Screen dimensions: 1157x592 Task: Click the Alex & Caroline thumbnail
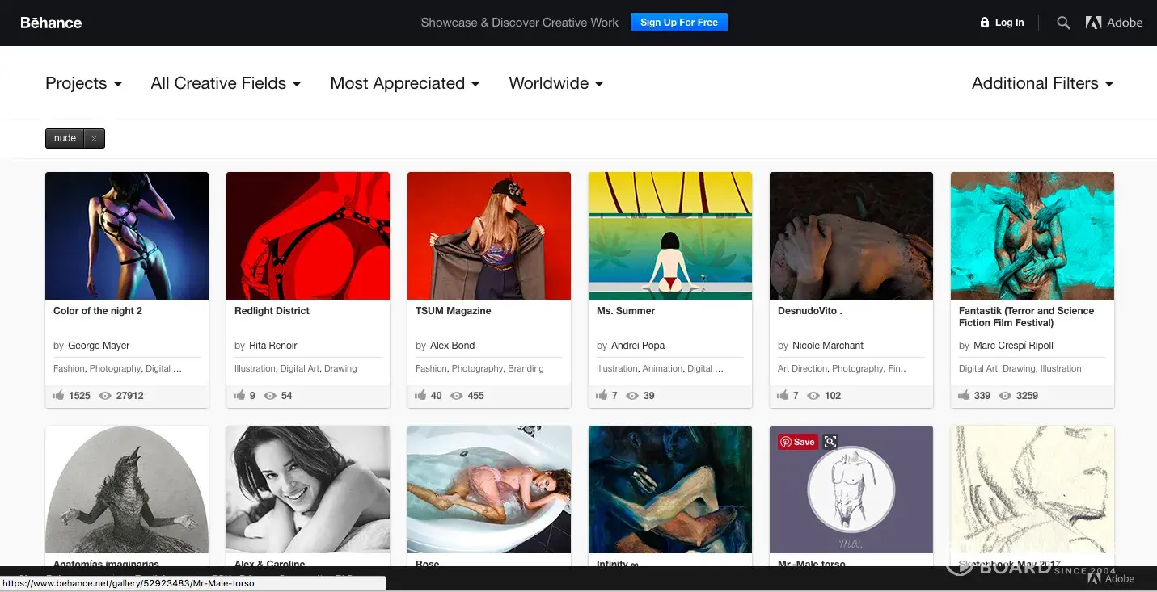(308, 489)
